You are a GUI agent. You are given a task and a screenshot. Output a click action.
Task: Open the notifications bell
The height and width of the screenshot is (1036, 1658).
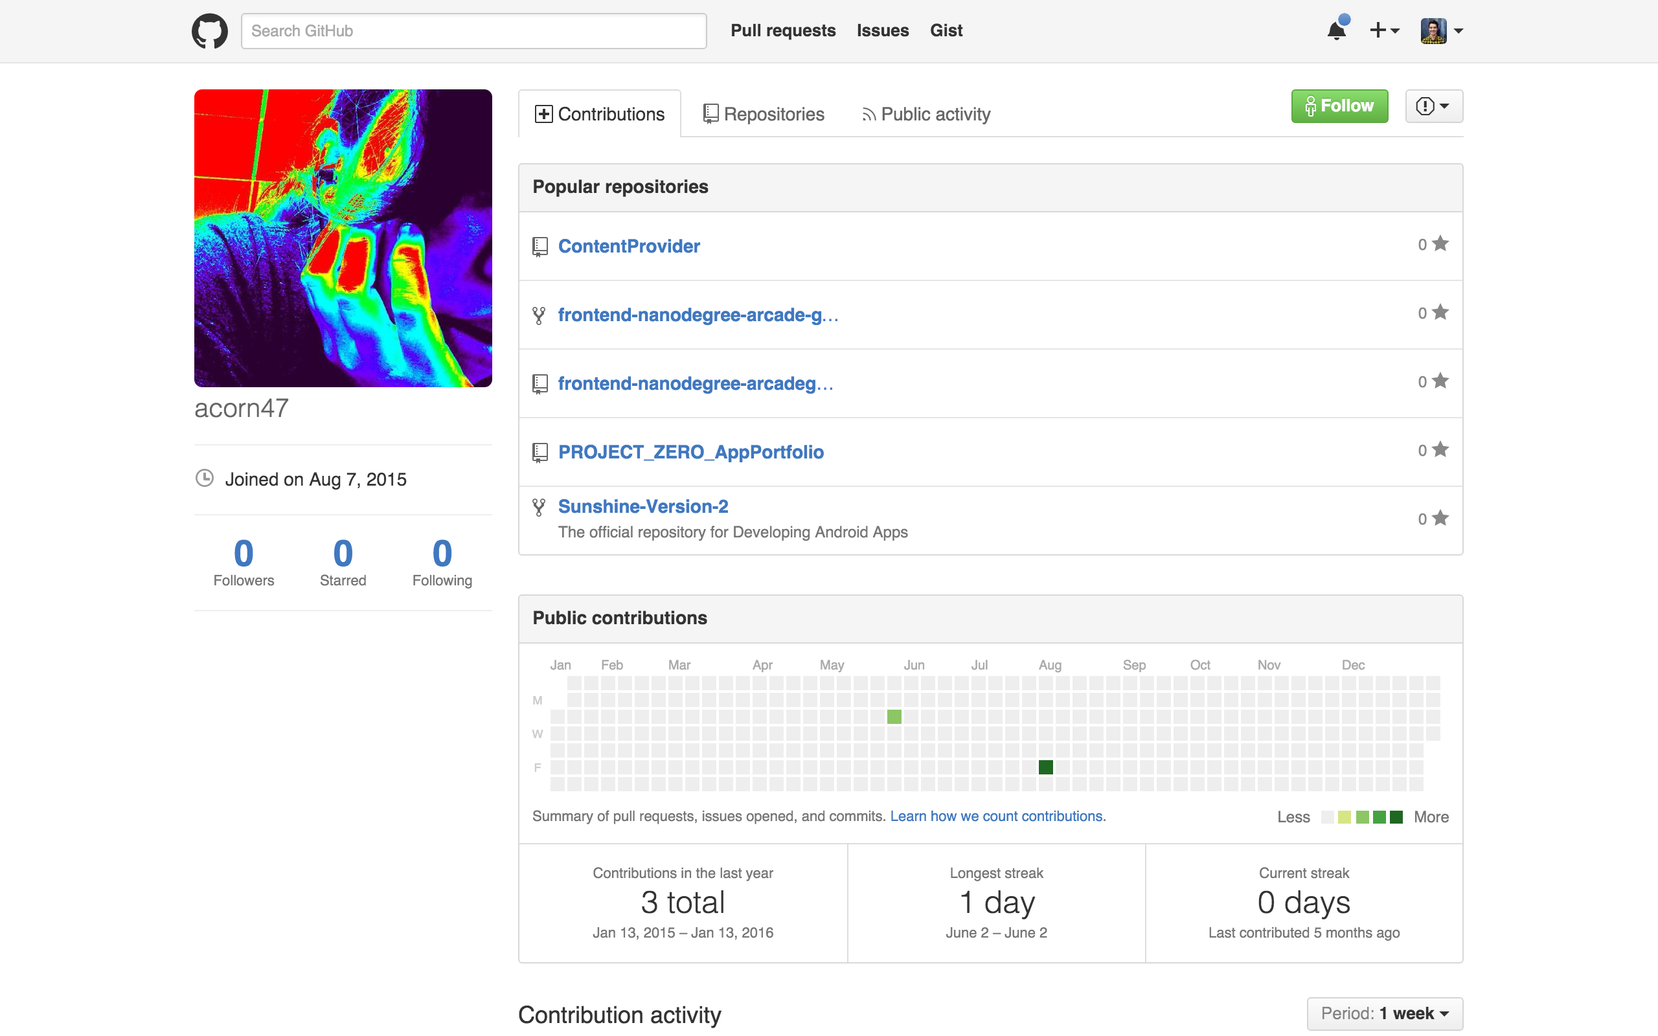click(1337, 31)
